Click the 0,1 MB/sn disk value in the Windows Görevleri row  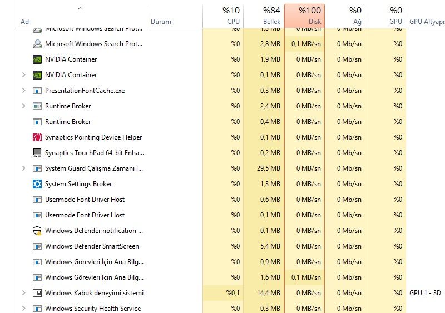coord(306,277)
